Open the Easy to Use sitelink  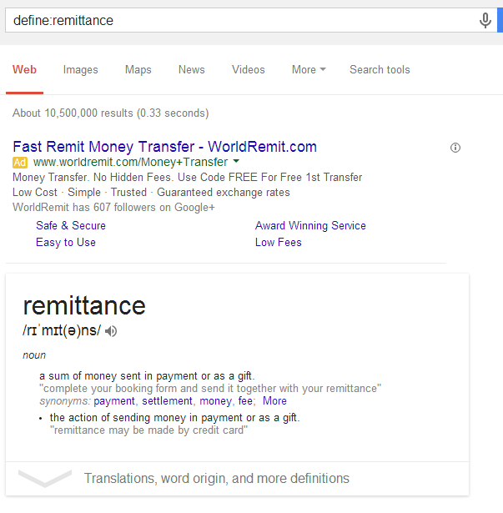coord(66,243)
